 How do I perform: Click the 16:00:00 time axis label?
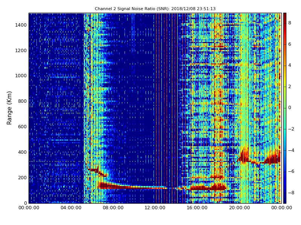click(197, 208)
